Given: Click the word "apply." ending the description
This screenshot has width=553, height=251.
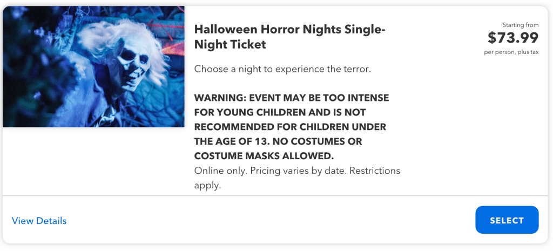Looking at the screenshot, I should click(x=208, y=185).
